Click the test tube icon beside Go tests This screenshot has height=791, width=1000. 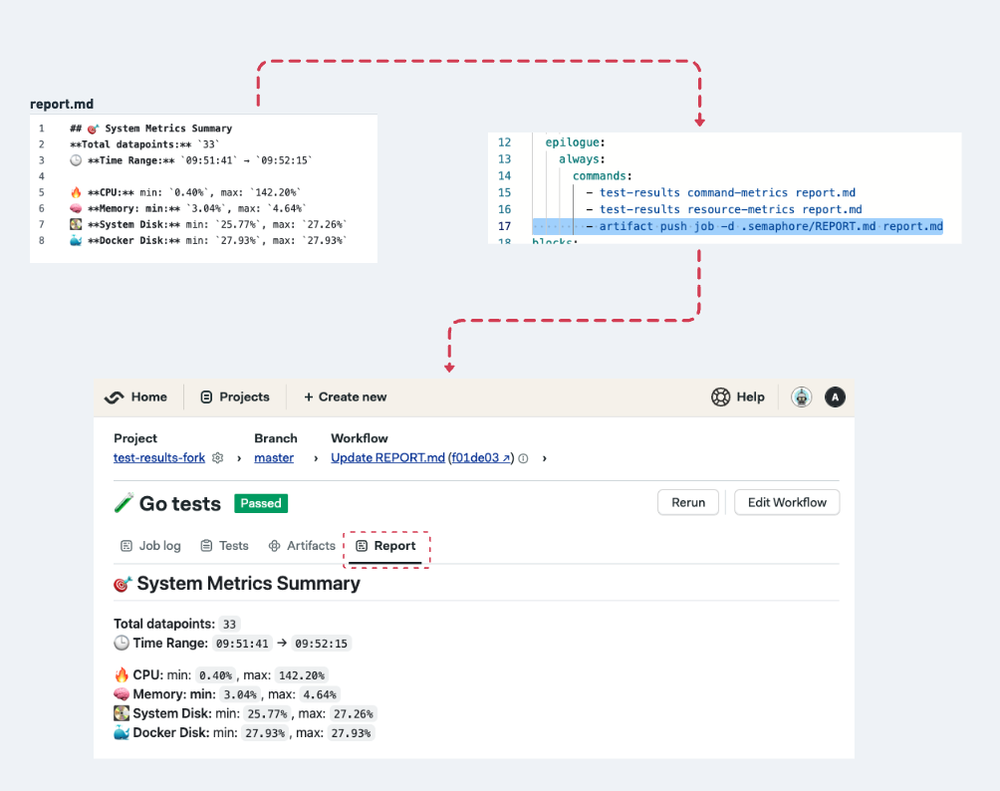[x=124, y=503]
